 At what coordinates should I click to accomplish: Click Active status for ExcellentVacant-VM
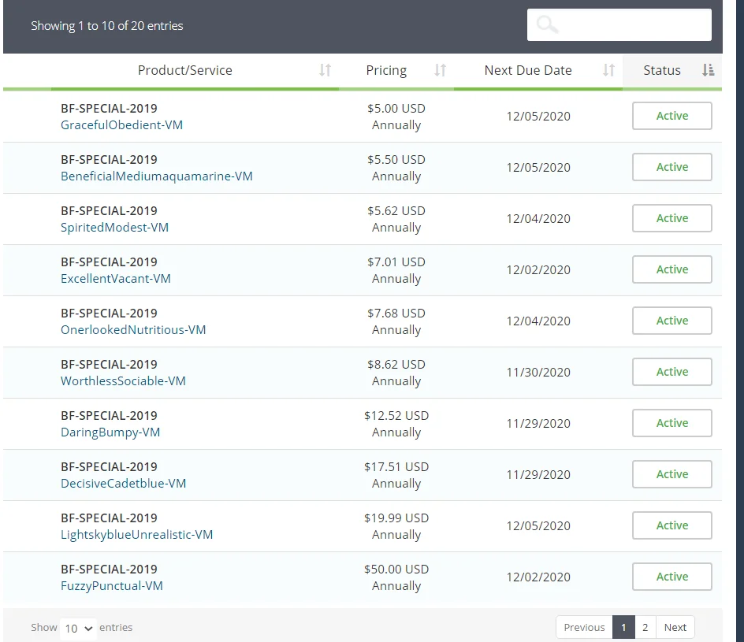point(671,269)
